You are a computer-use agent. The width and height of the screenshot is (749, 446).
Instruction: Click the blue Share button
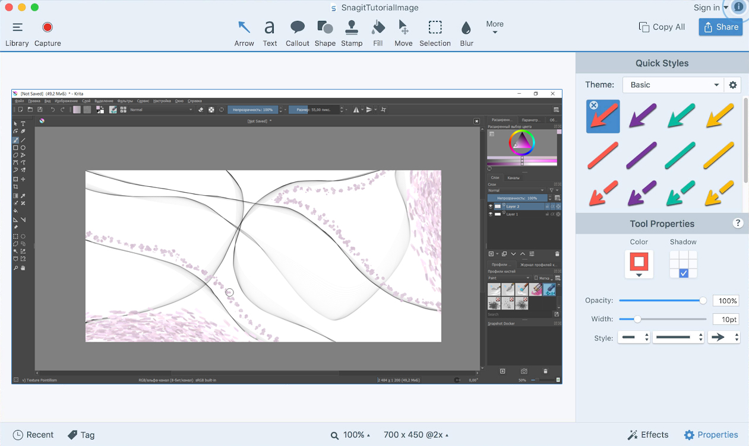(x=720, y=27)
